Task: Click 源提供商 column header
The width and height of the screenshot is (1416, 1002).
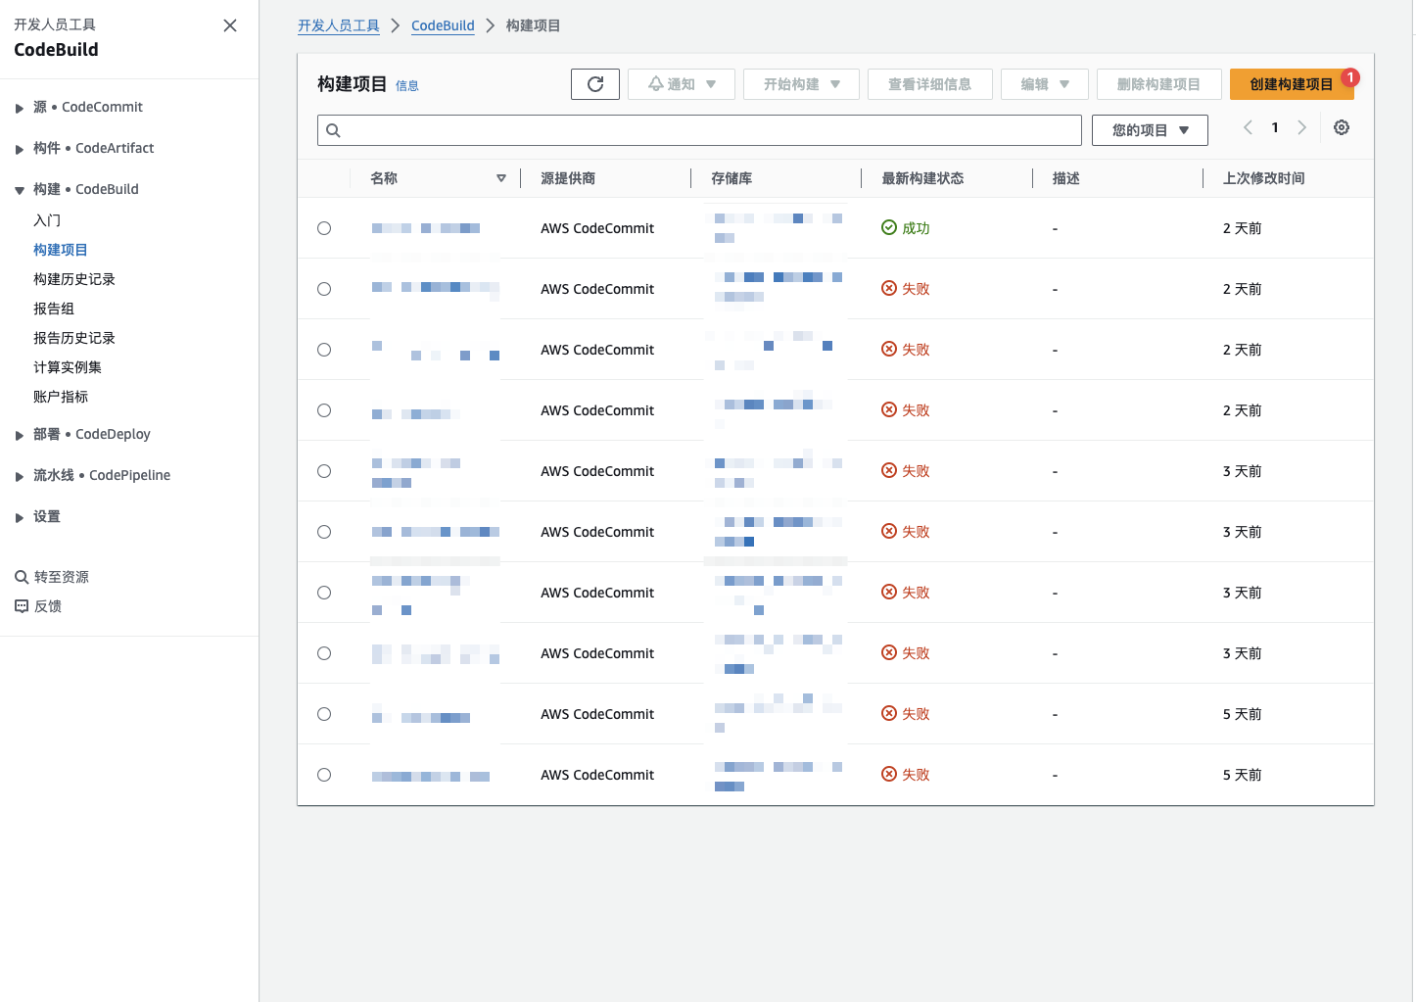Action: pyautogui.click(x=568, y=178)
